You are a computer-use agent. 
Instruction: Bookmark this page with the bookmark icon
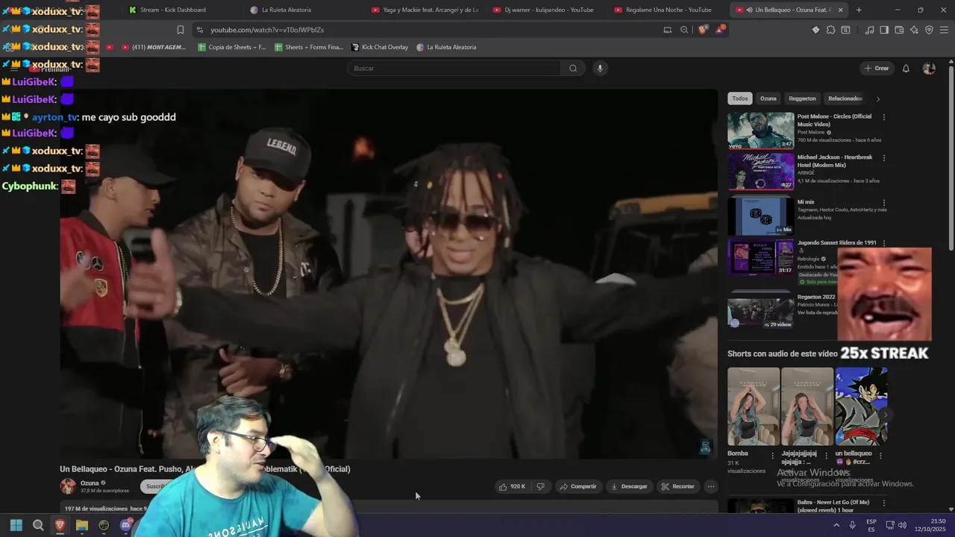pyautogui.click(x=181, y=30)
